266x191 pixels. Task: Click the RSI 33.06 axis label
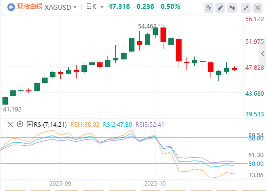pos(256,175)
